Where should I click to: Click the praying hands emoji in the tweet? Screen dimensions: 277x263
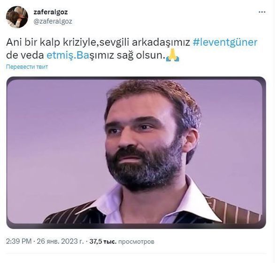(x=173, y=56)
